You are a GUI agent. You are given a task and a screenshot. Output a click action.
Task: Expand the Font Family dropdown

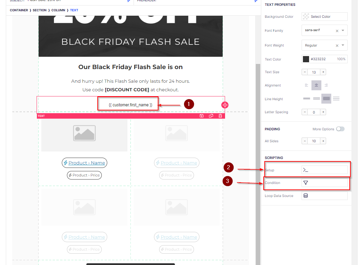(343, 30)
